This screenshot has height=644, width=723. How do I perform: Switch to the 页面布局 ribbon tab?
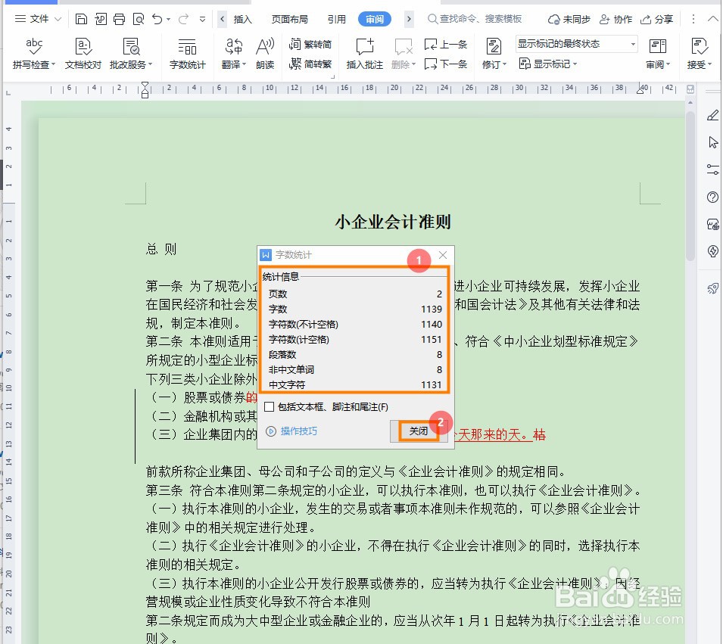click(289, 20)
